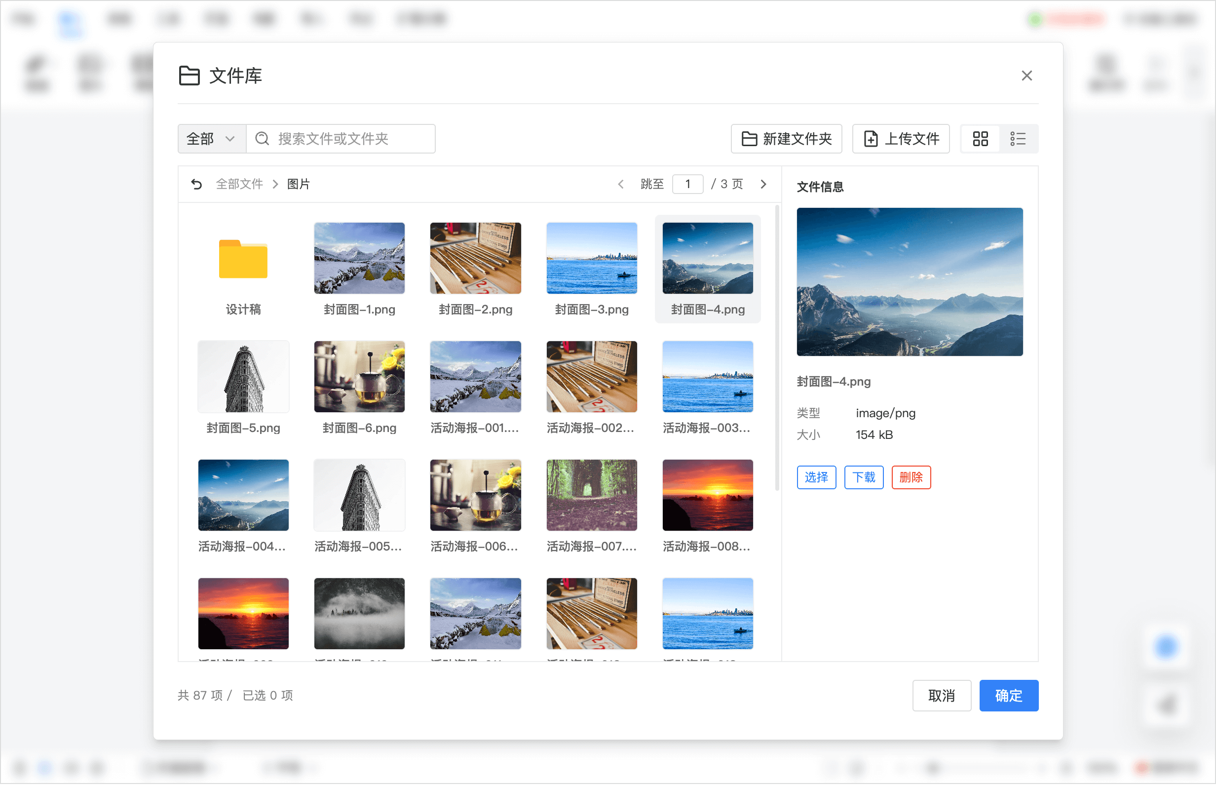Image resolution: width=1216 pixels, height=785 pixels.
Task: Open the 设计稿 folder
Action: (243, 259)
